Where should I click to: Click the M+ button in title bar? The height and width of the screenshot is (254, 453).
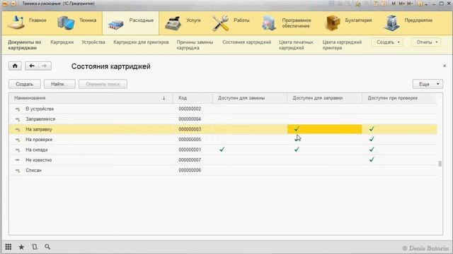coord(401,4)
